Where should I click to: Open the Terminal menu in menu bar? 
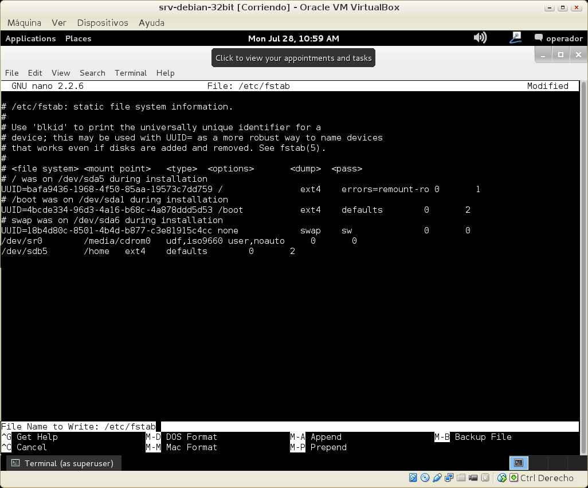point(131,73)
